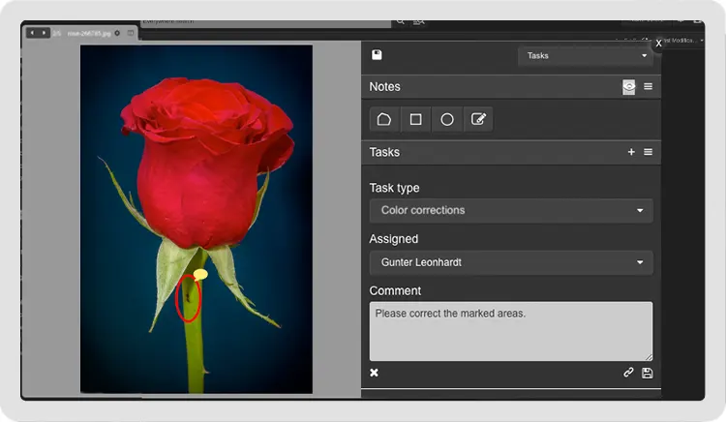Click the split-view icon after the filename
This screenshot has height=422, width=726.
131,33
